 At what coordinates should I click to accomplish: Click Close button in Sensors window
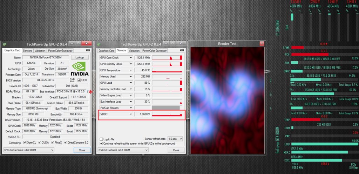tap(176, 150)
